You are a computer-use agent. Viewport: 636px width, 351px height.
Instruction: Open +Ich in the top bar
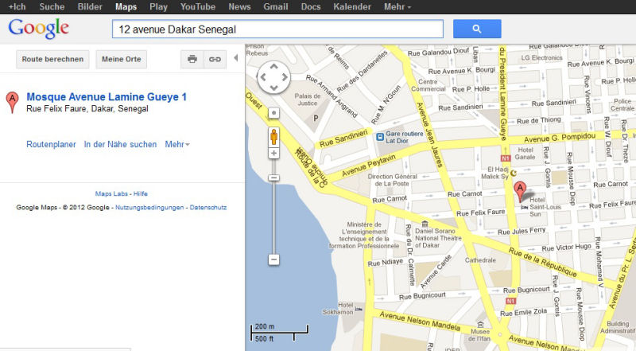point(17,6)
